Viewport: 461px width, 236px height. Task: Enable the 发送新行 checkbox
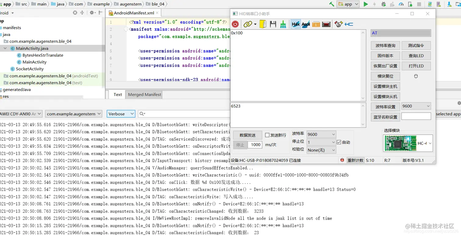coord(267,135)
